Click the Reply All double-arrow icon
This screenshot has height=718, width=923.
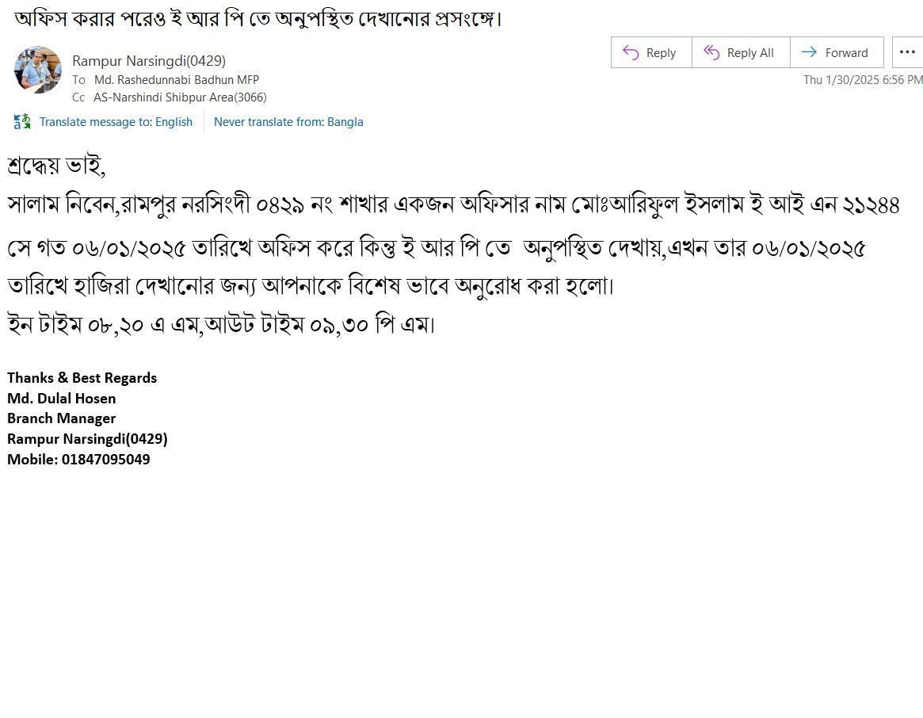pyautogui.click(x=711, y=52)
